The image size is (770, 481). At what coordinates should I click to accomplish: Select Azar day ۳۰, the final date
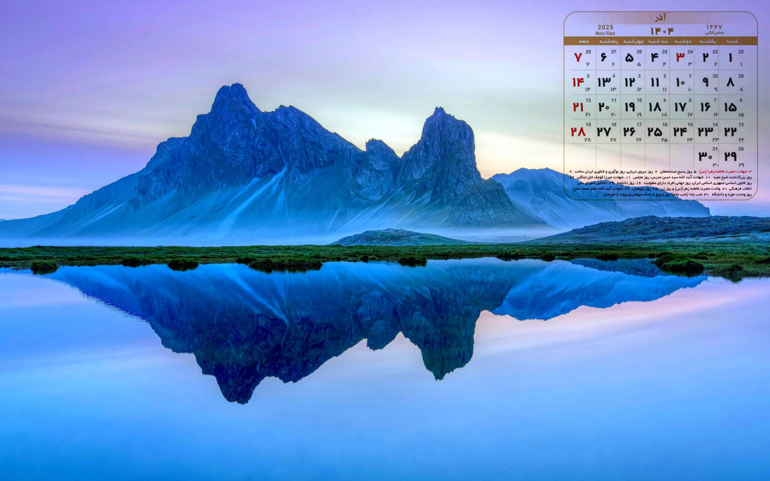click(705, 156)
